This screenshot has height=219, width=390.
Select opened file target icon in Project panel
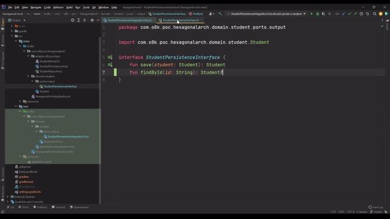click(x=73, y=20)
